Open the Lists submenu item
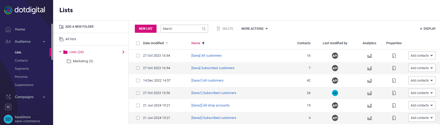Viewport: 440px width, 125px height. coord(18,52)
